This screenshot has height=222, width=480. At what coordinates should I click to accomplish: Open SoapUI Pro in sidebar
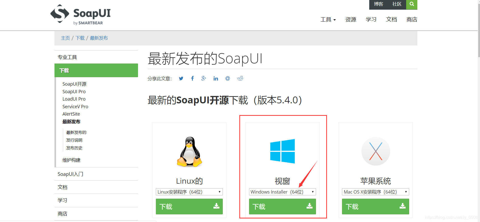[x=74, y=91]
